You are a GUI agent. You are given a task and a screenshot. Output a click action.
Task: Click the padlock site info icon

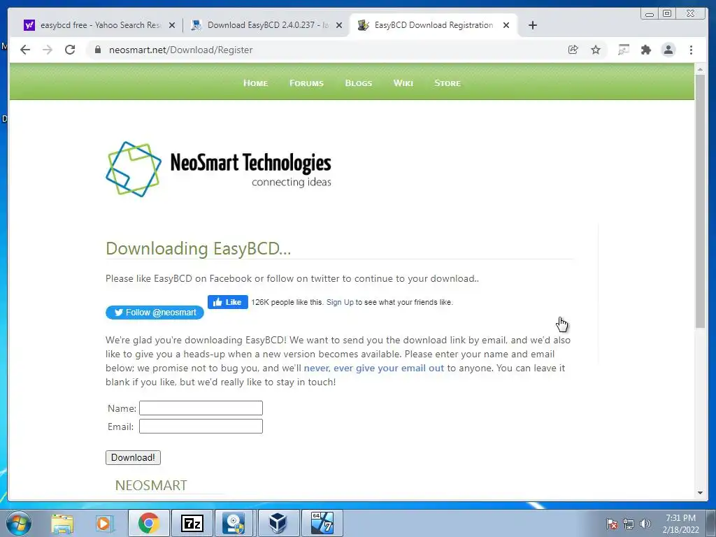(97, 50)
